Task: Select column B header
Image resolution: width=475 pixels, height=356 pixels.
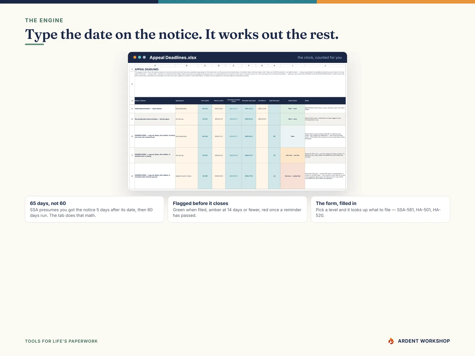Action: 186,66
